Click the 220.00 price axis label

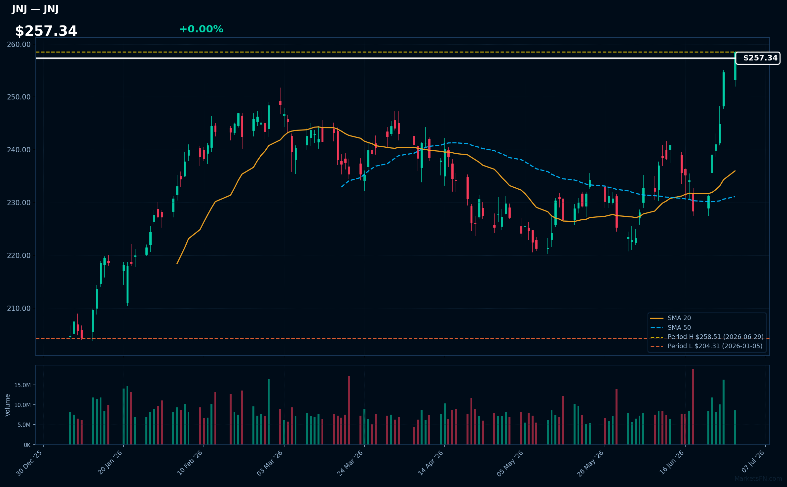coord(19,255)
